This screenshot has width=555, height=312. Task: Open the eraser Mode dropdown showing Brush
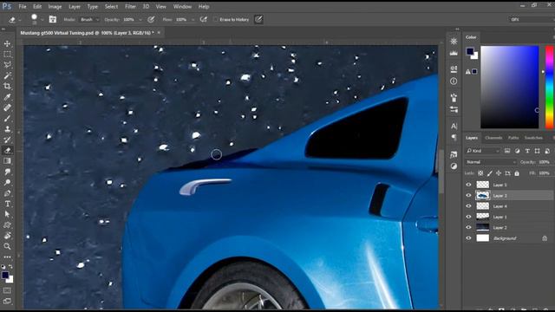[90, 19]
